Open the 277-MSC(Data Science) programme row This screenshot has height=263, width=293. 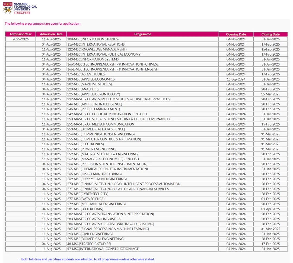(x=86, y=199)
